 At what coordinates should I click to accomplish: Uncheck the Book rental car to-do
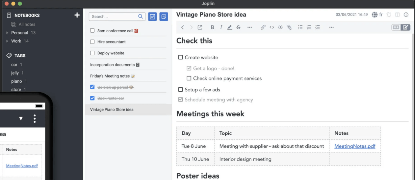click(92, 98)
